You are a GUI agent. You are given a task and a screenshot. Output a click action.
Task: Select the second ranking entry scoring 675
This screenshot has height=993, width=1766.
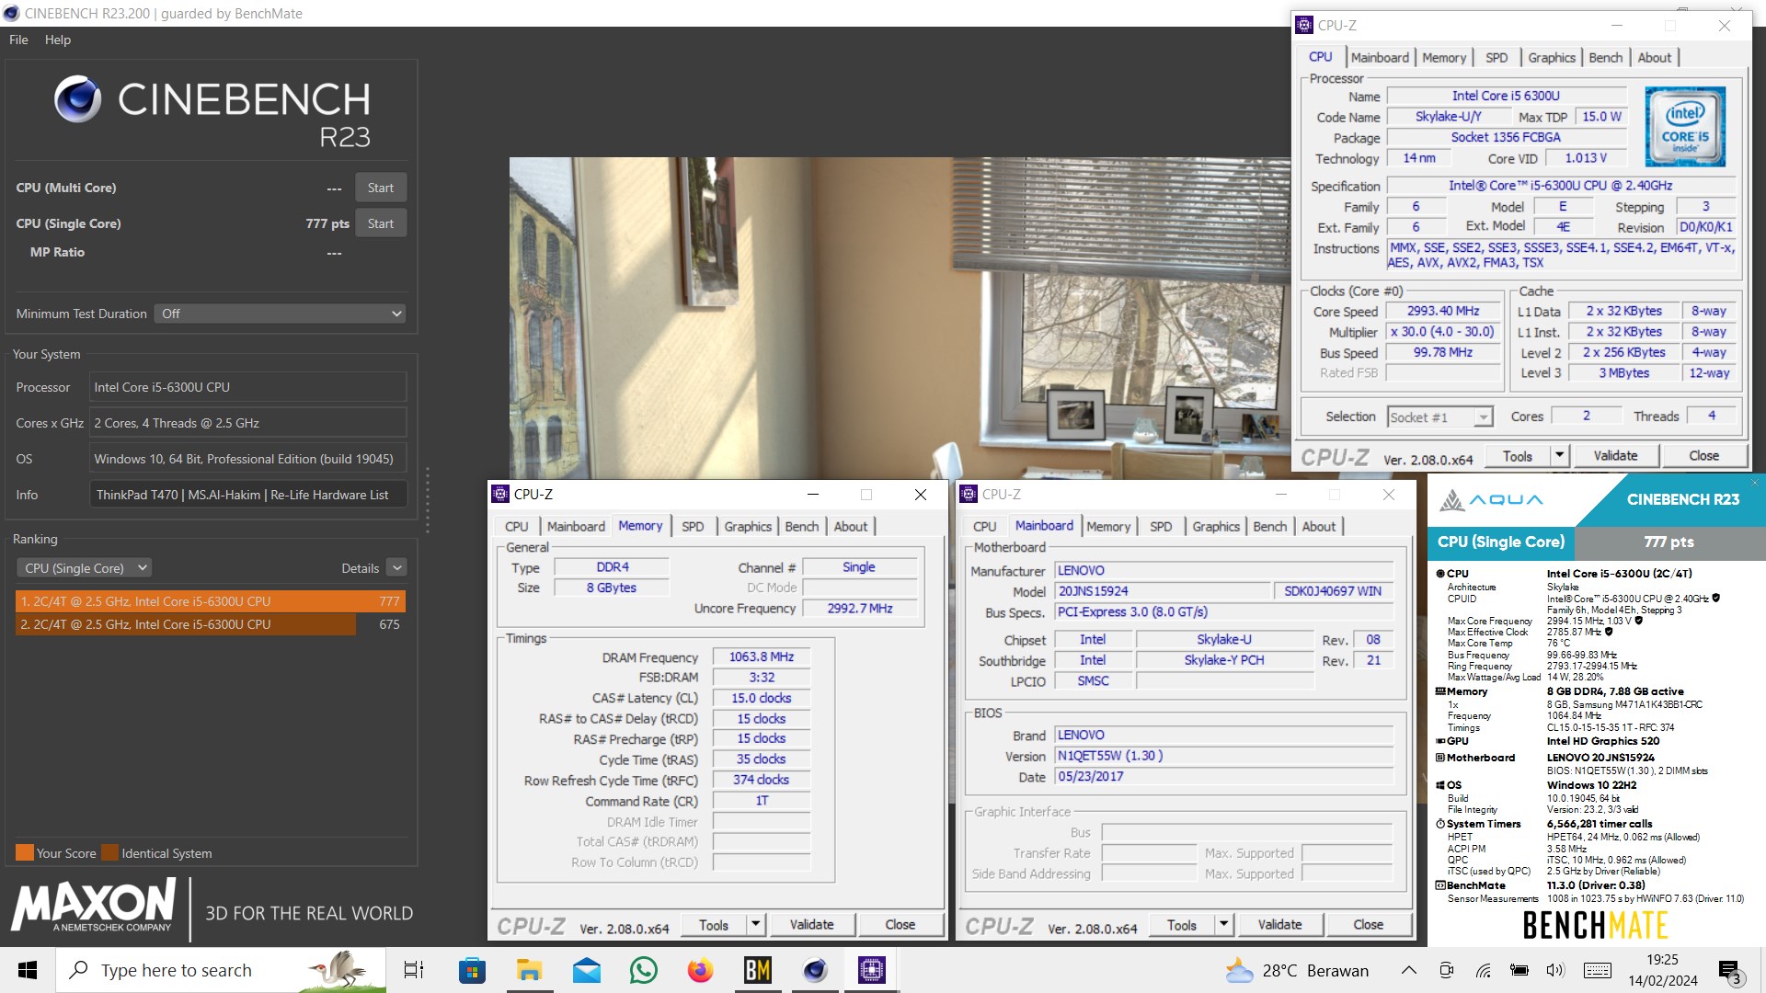pos(211,624)
